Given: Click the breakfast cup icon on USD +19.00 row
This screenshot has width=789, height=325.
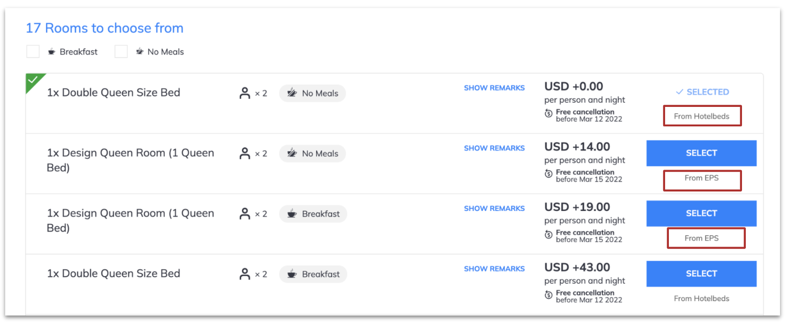Looking at the screenshot, I should tap(292, 214).
